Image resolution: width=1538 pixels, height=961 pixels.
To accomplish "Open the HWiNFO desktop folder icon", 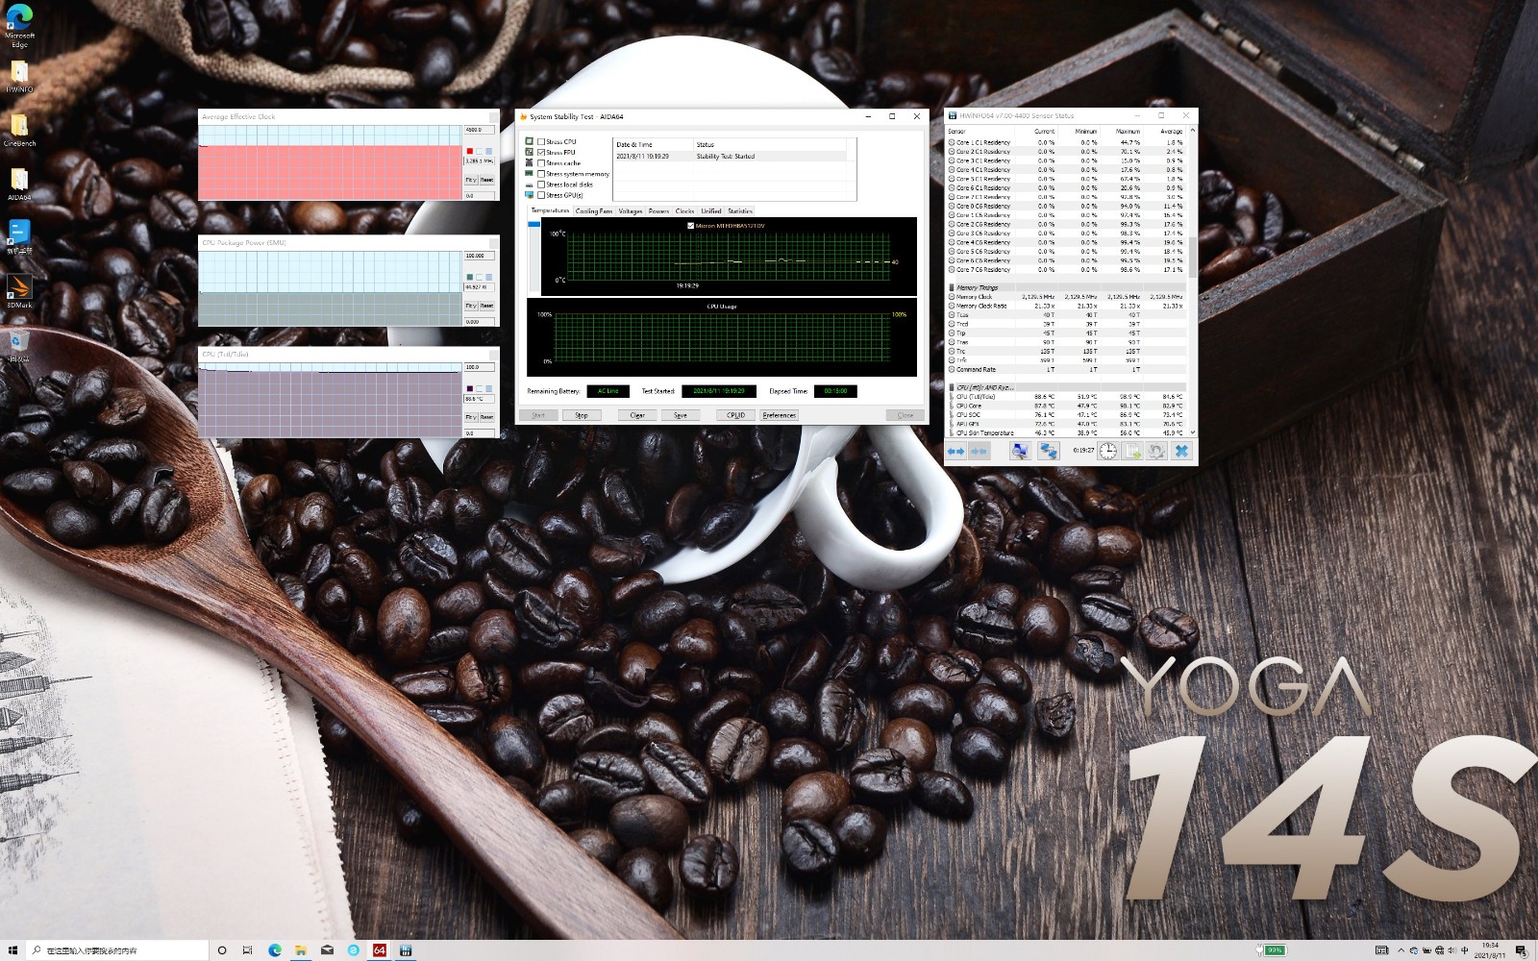I will pyautogui.click(x=19, y=76).
